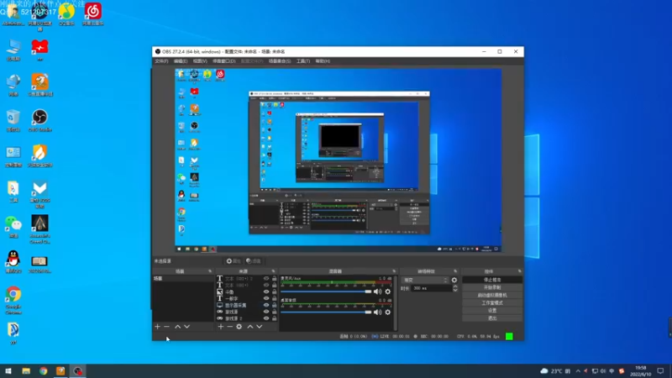Open the 场景集合(S) menu
This screenshot has height=378, width=672.
(x=280, y=61)
